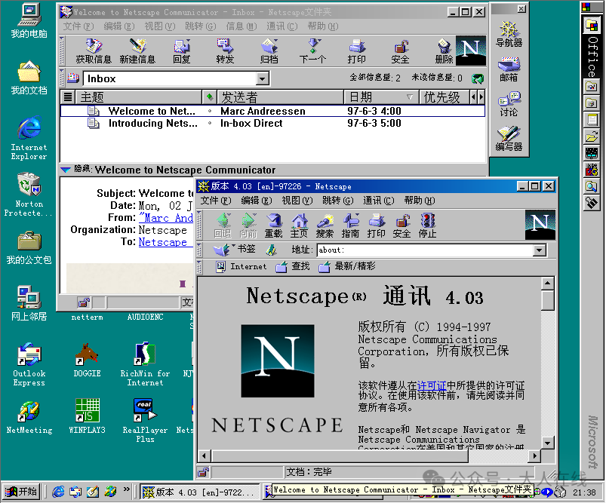The image size is (606, 503).
Task: Click browser vertical scrollbar thumb
Action: (548, 301)
